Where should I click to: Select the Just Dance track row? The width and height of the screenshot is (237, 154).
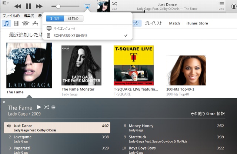(x=57, y=128)
